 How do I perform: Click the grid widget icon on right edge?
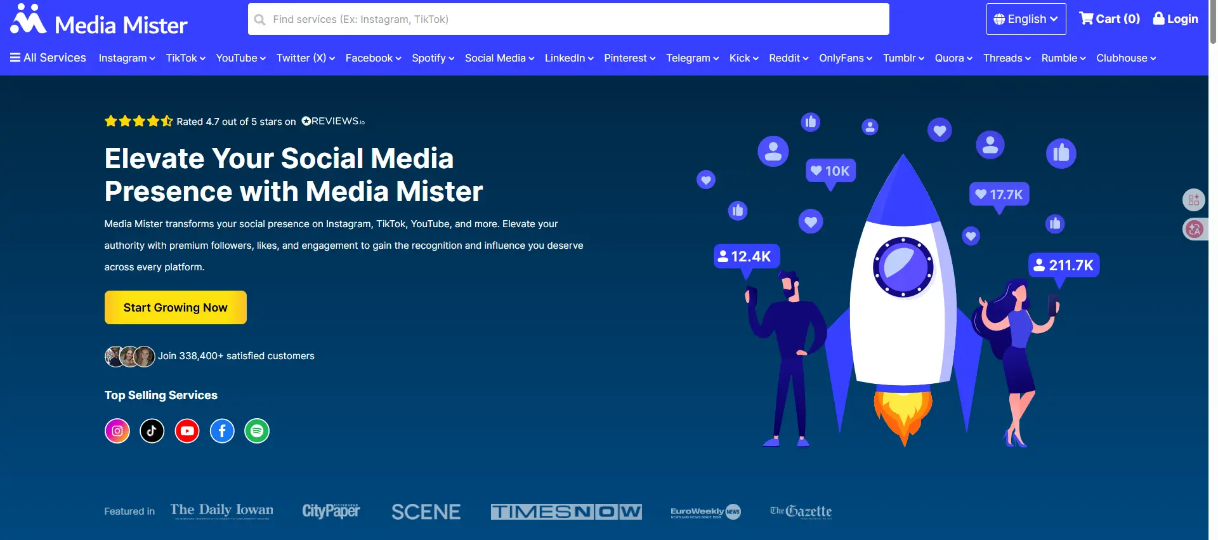1194,200
